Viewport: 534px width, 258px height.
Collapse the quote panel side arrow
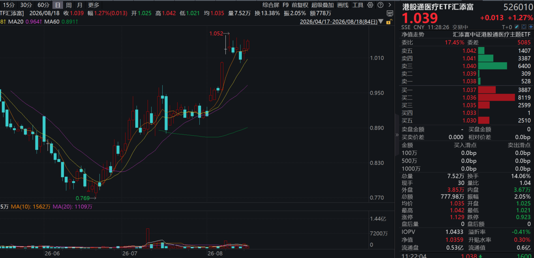click(397, 135)
